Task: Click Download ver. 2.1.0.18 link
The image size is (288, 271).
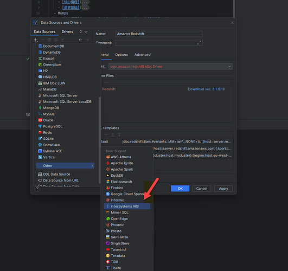Action: 206,89
